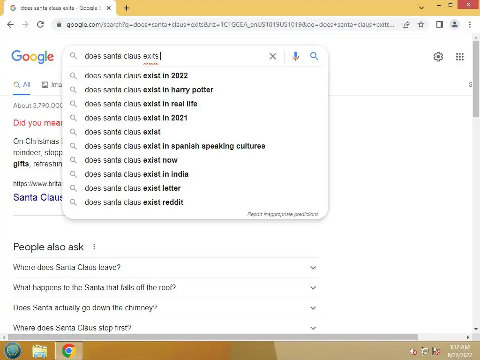Select the All search tab
480x360 pixels.
22,85
